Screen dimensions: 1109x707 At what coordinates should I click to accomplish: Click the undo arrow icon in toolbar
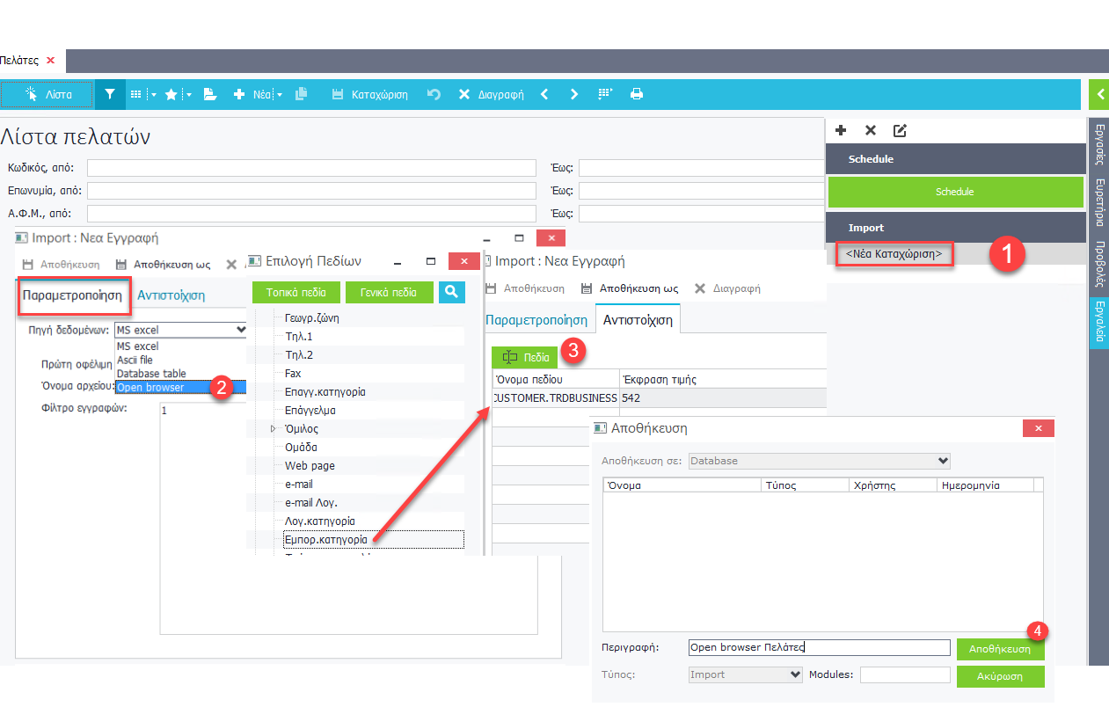click(x=434, y=94)
